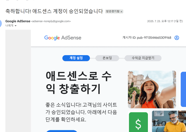Click the email date 2025. 7. 23.
Image resolution: width=186 pixels, height=132 pixels.
[165, 21]
